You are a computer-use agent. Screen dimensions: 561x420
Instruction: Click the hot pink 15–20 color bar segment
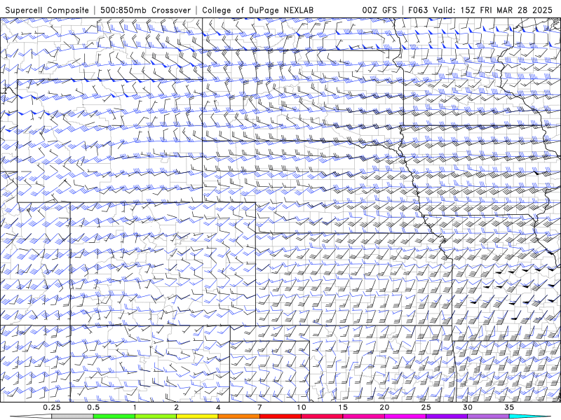tap(363, 416)
